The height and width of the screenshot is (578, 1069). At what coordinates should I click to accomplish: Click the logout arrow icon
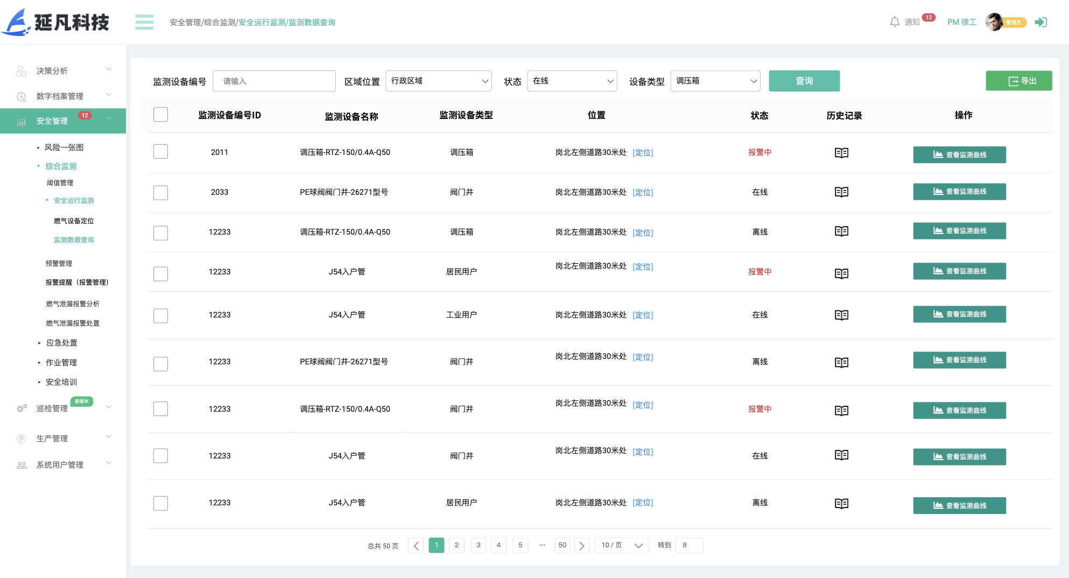1041,22
